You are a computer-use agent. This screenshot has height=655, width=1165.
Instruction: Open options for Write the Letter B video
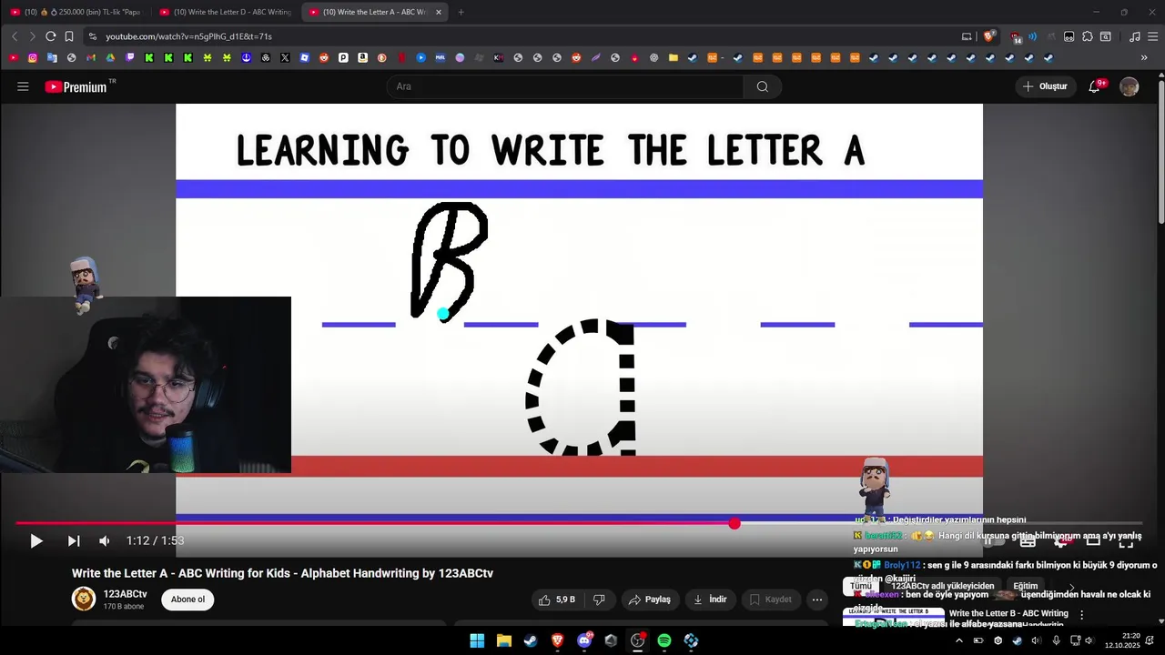point(1081,615)
